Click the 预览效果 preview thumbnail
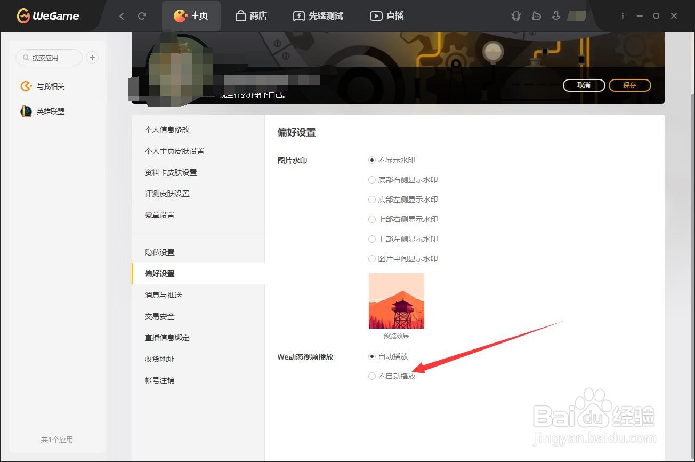The width and height of the screenshot is (695, 462). [x=396, y=300]
